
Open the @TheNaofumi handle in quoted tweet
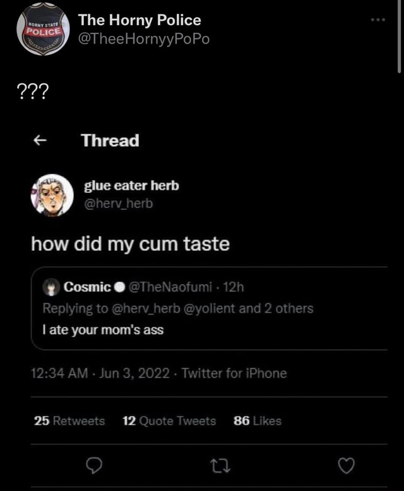coord(168,287)
